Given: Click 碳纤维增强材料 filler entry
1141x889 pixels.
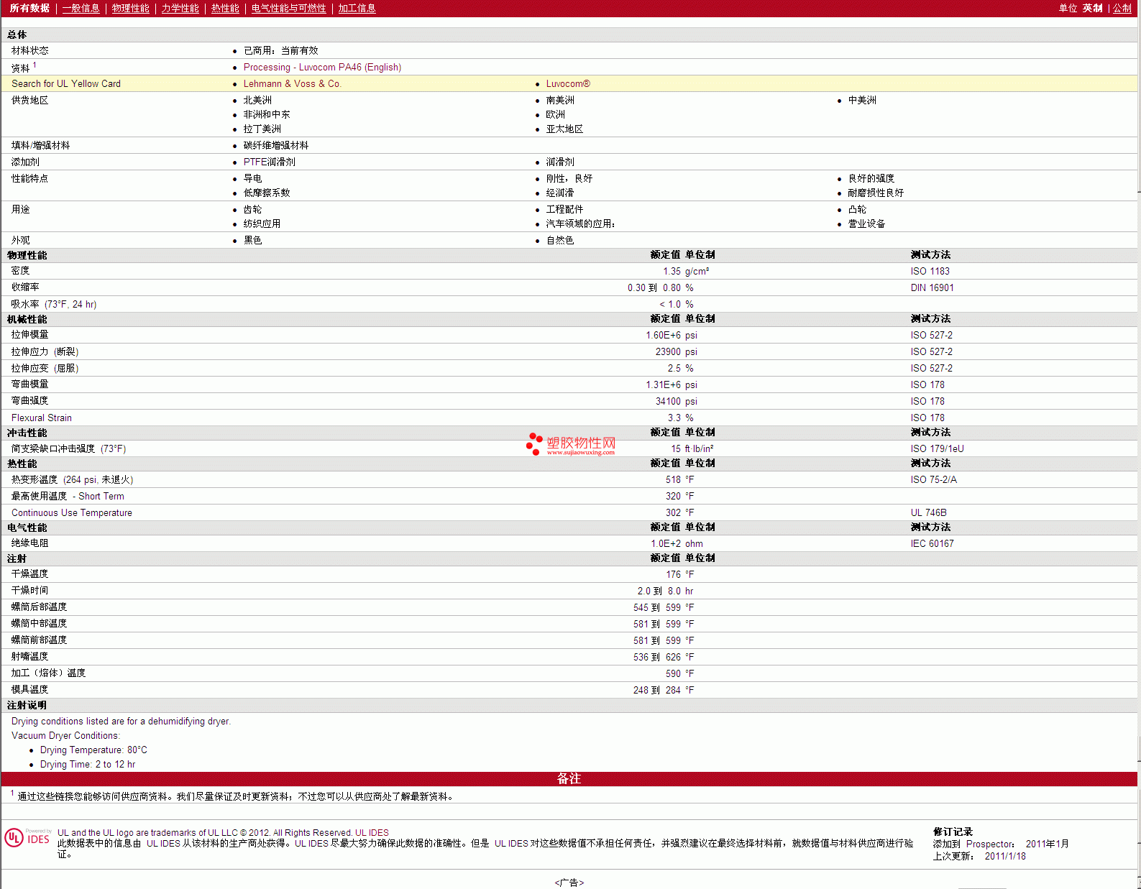Looking at the screenshot, I should 276,145.
